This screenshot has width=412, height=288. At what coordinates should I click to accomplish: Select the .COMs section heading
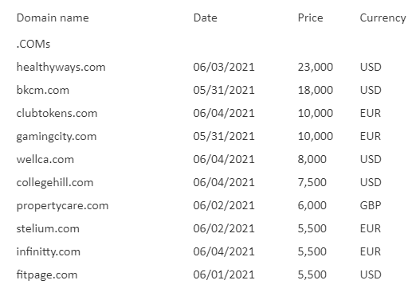pyautogui.click(x=33, y=44)
